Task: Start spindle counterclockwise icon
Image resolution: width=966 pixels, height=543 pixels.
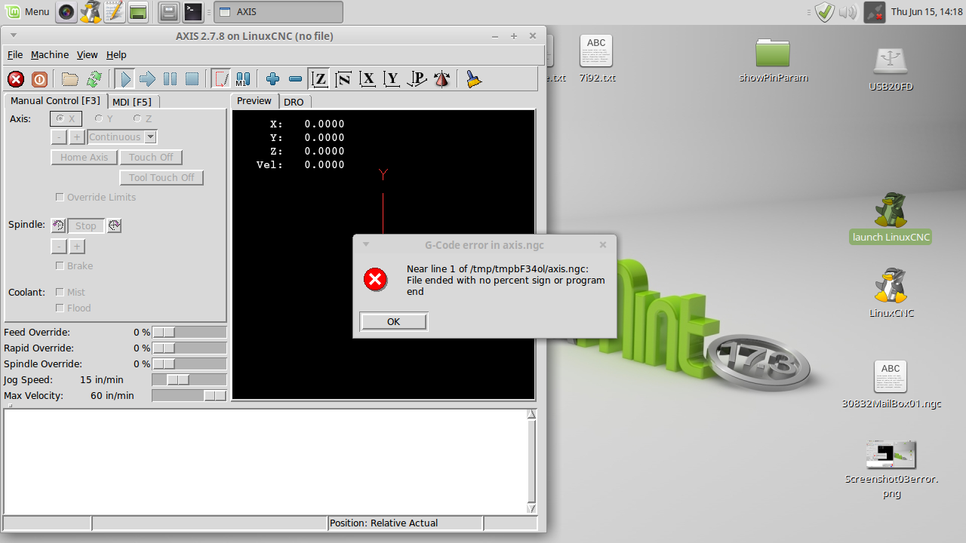Action: [x=58, y=225]
